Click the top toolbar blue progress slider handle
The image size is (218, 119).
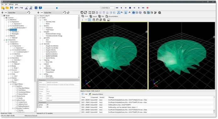pyautogui.click(x=57, y=8)
